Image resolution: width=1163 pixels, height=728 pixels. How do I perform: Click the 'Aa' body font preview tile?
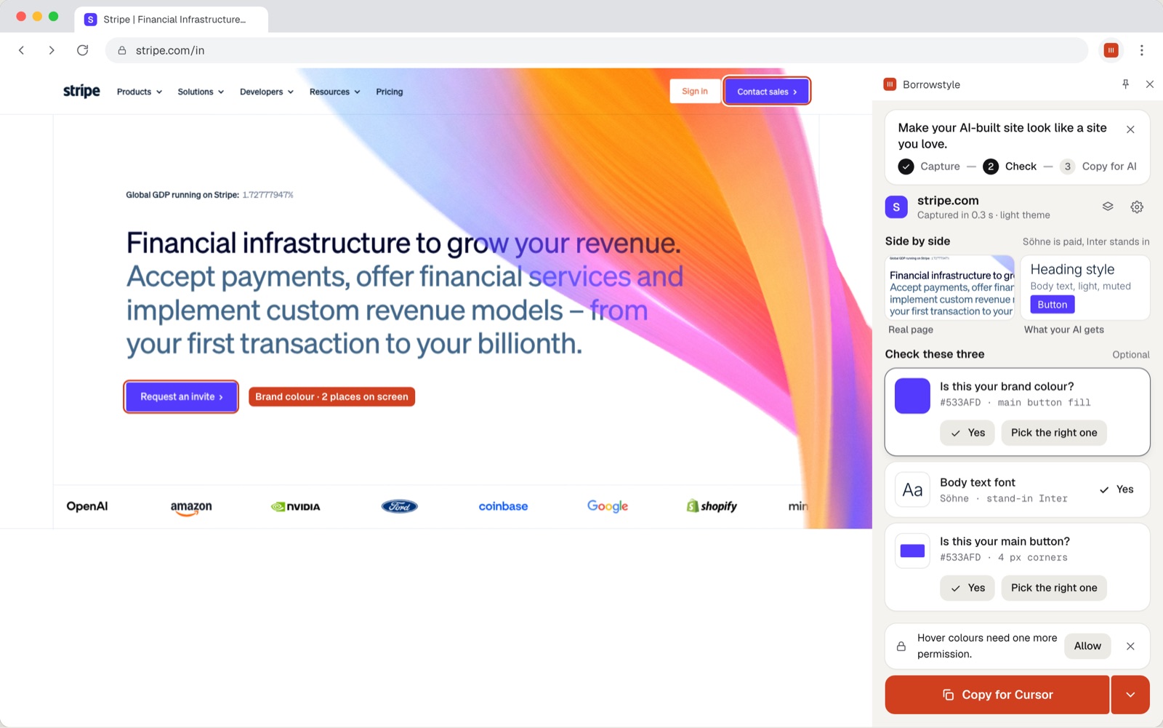912,489
